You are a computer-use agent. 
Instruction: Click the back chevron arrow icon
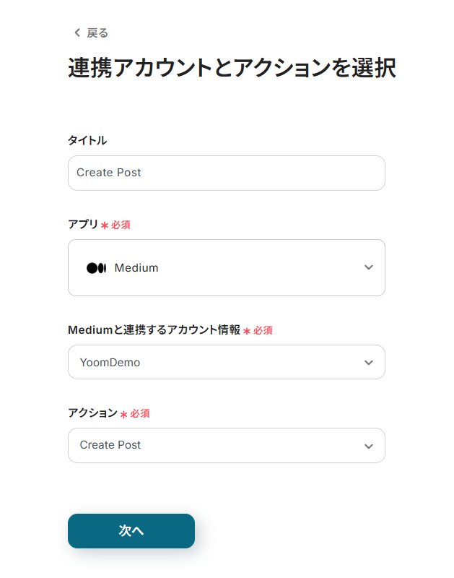77,33
